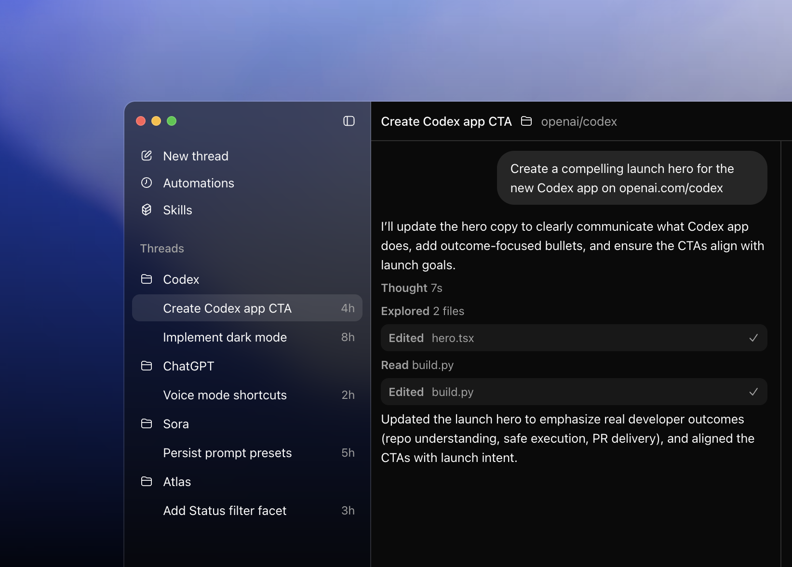The image size is (792, 567).
Task: Click the Skills cube icon
Action: coord(147,210)
